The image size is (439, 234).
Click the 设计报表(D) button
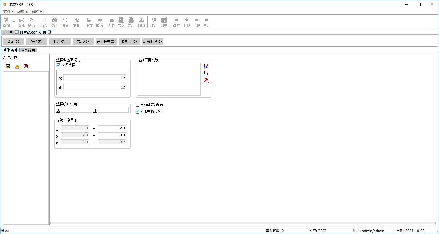106,41
